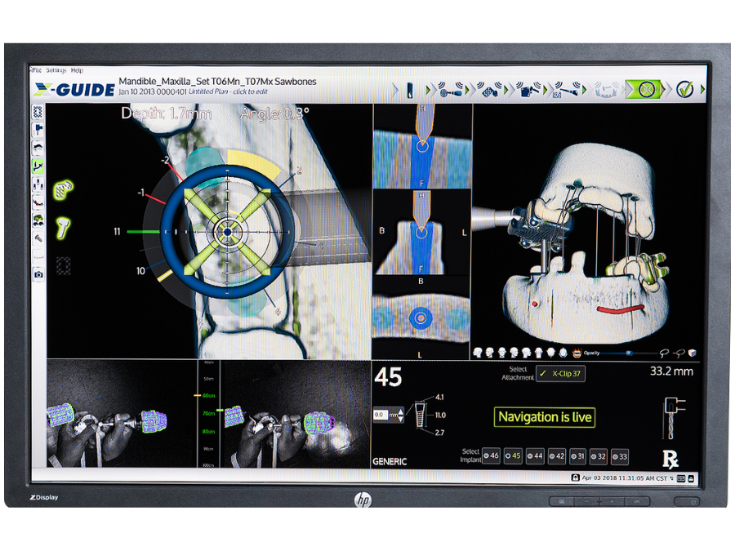Click the implant offset mm input field
Viewport: 735px width, 551px height.
381,415
